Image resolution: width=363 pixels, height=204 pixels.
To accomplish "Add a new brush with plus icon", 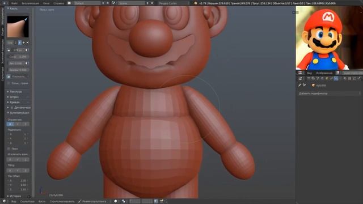I will 24,42.
